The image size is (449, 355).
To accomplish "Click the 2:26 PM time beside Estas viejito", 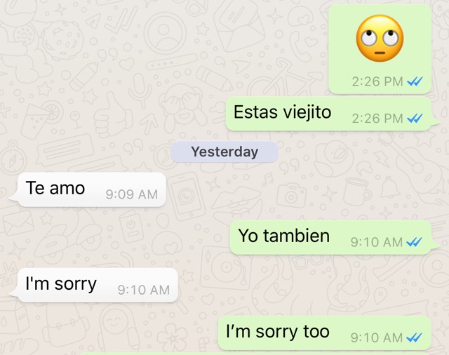I will point(377,119).
